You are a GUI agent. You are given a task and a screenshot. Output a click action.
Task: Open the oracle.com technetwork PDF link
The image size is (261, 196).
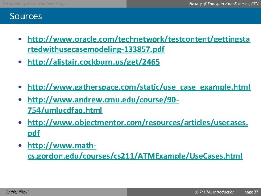pos(138,44)
